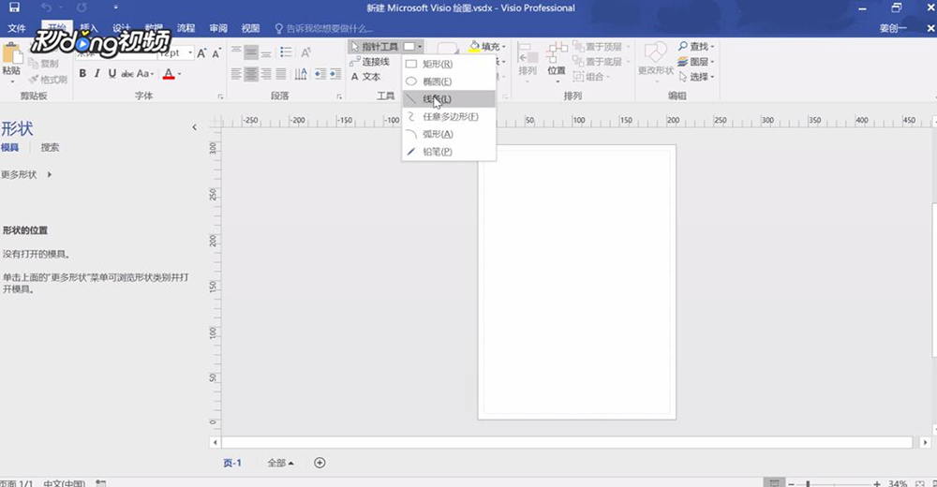Image resolution: width=937 pixels, height=487 pixels.
Task: Switch to the Review (审阅) tab
Action: (218, 28)
